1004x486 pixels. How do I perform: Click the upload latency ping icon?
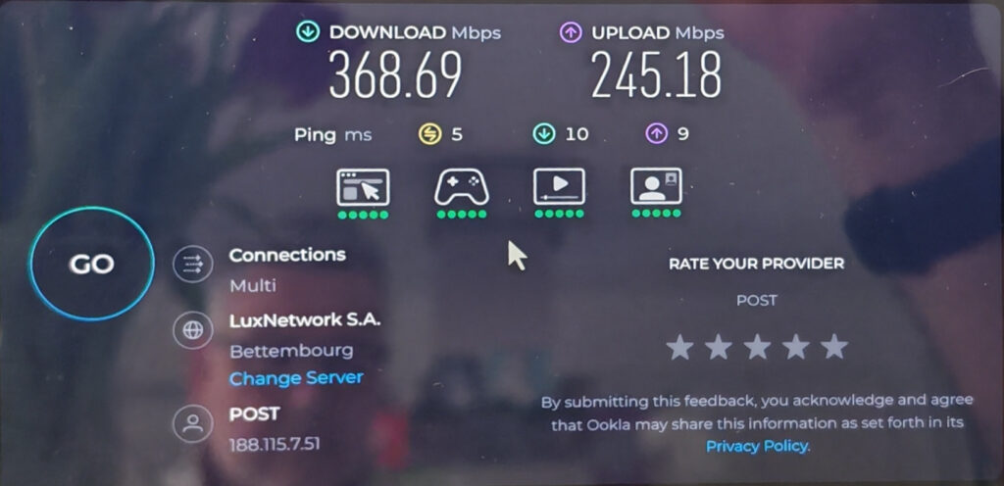(x=657, y=134)
